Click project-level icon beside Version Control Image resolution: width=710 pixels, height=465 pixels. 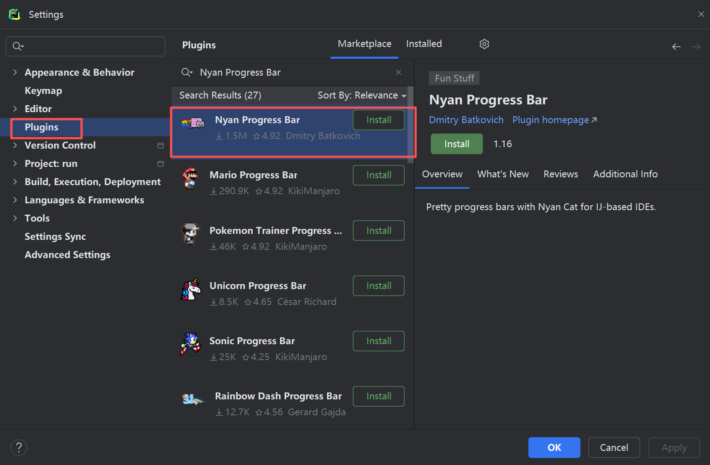click(x=161, y=145)
